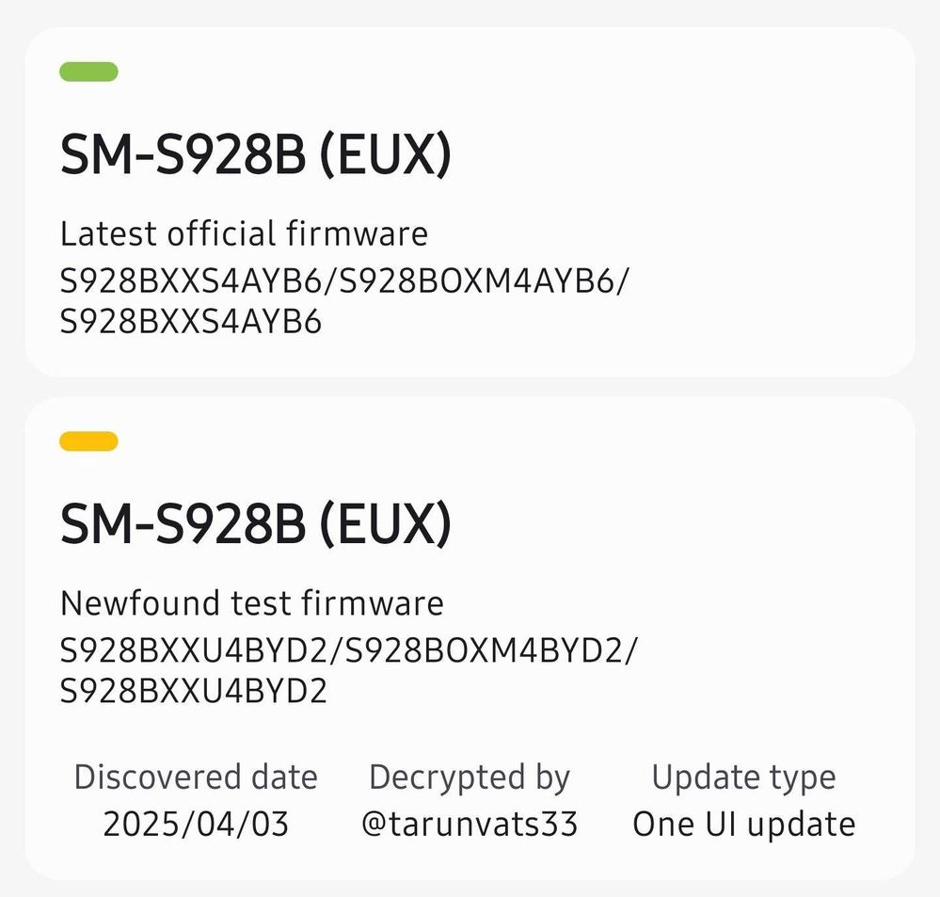Screen dimensions: 940x897
Task: Click the 2025/04/03 date value
Action: pos(196,824)
